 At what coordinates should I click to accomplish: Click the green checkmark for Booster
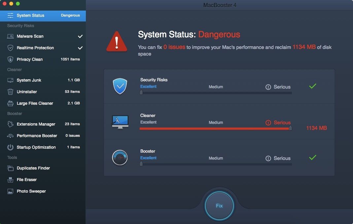click(312, 157)
